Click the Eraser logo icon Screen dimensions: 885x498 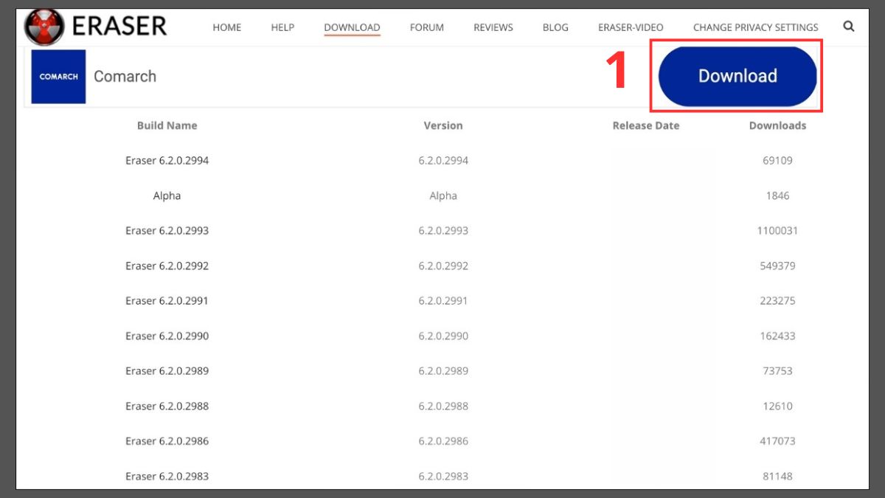tap(44, 27)
